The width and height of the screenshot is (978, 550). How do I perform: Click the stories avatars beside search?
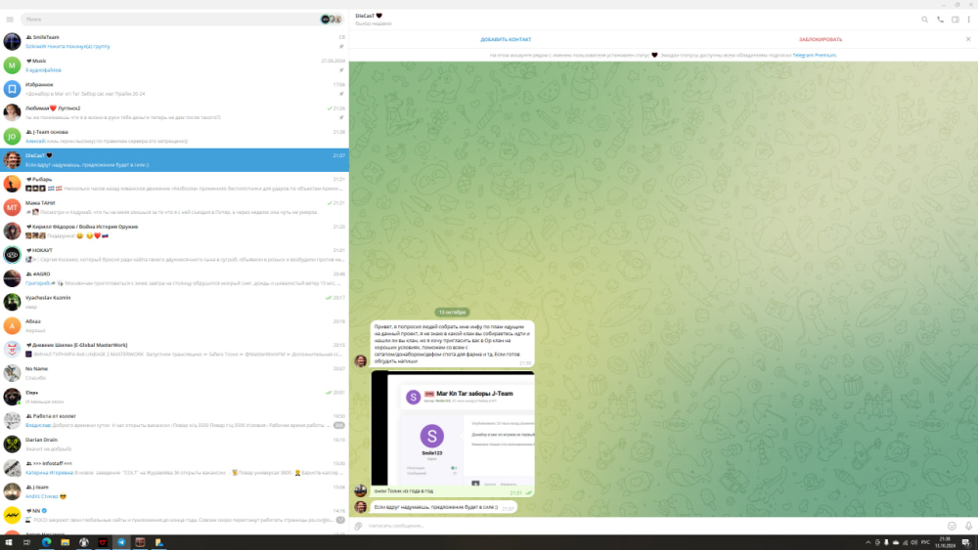click(333, 19)
